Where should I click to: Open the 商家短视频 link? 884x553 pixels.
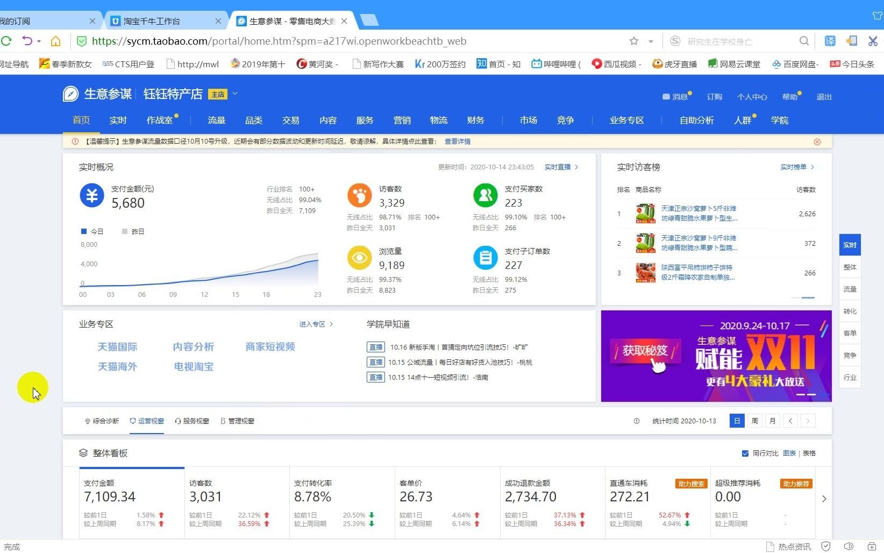tap(270, 347)
